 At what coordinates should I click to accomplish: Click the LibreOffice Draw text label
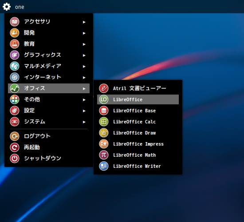[134, 133]
